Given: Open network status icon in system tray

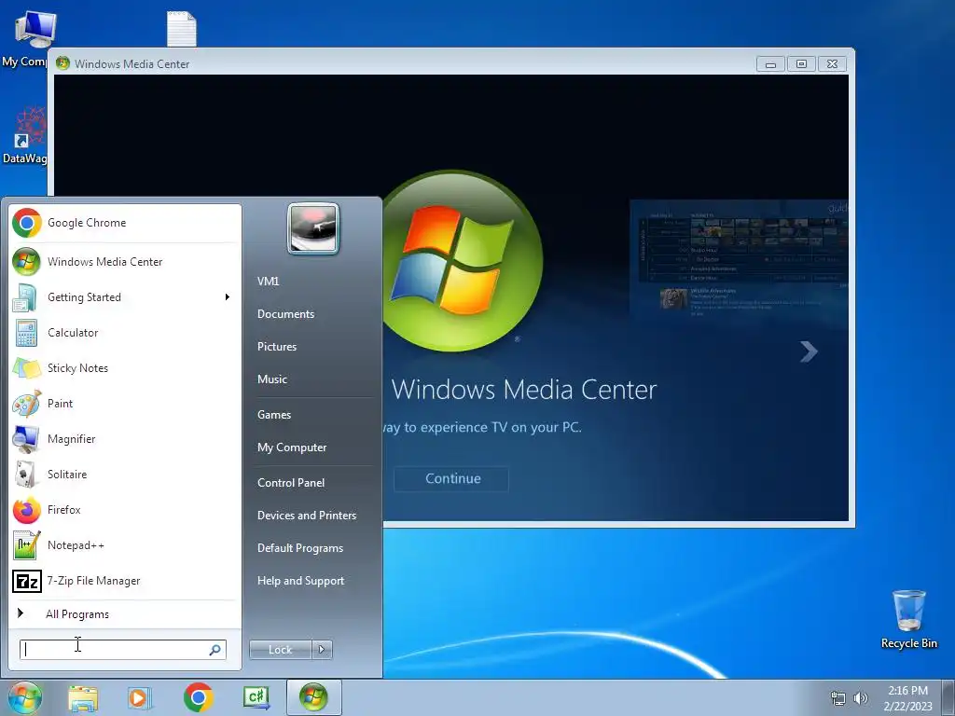Looking at the screenshot, I should (838, 698).
